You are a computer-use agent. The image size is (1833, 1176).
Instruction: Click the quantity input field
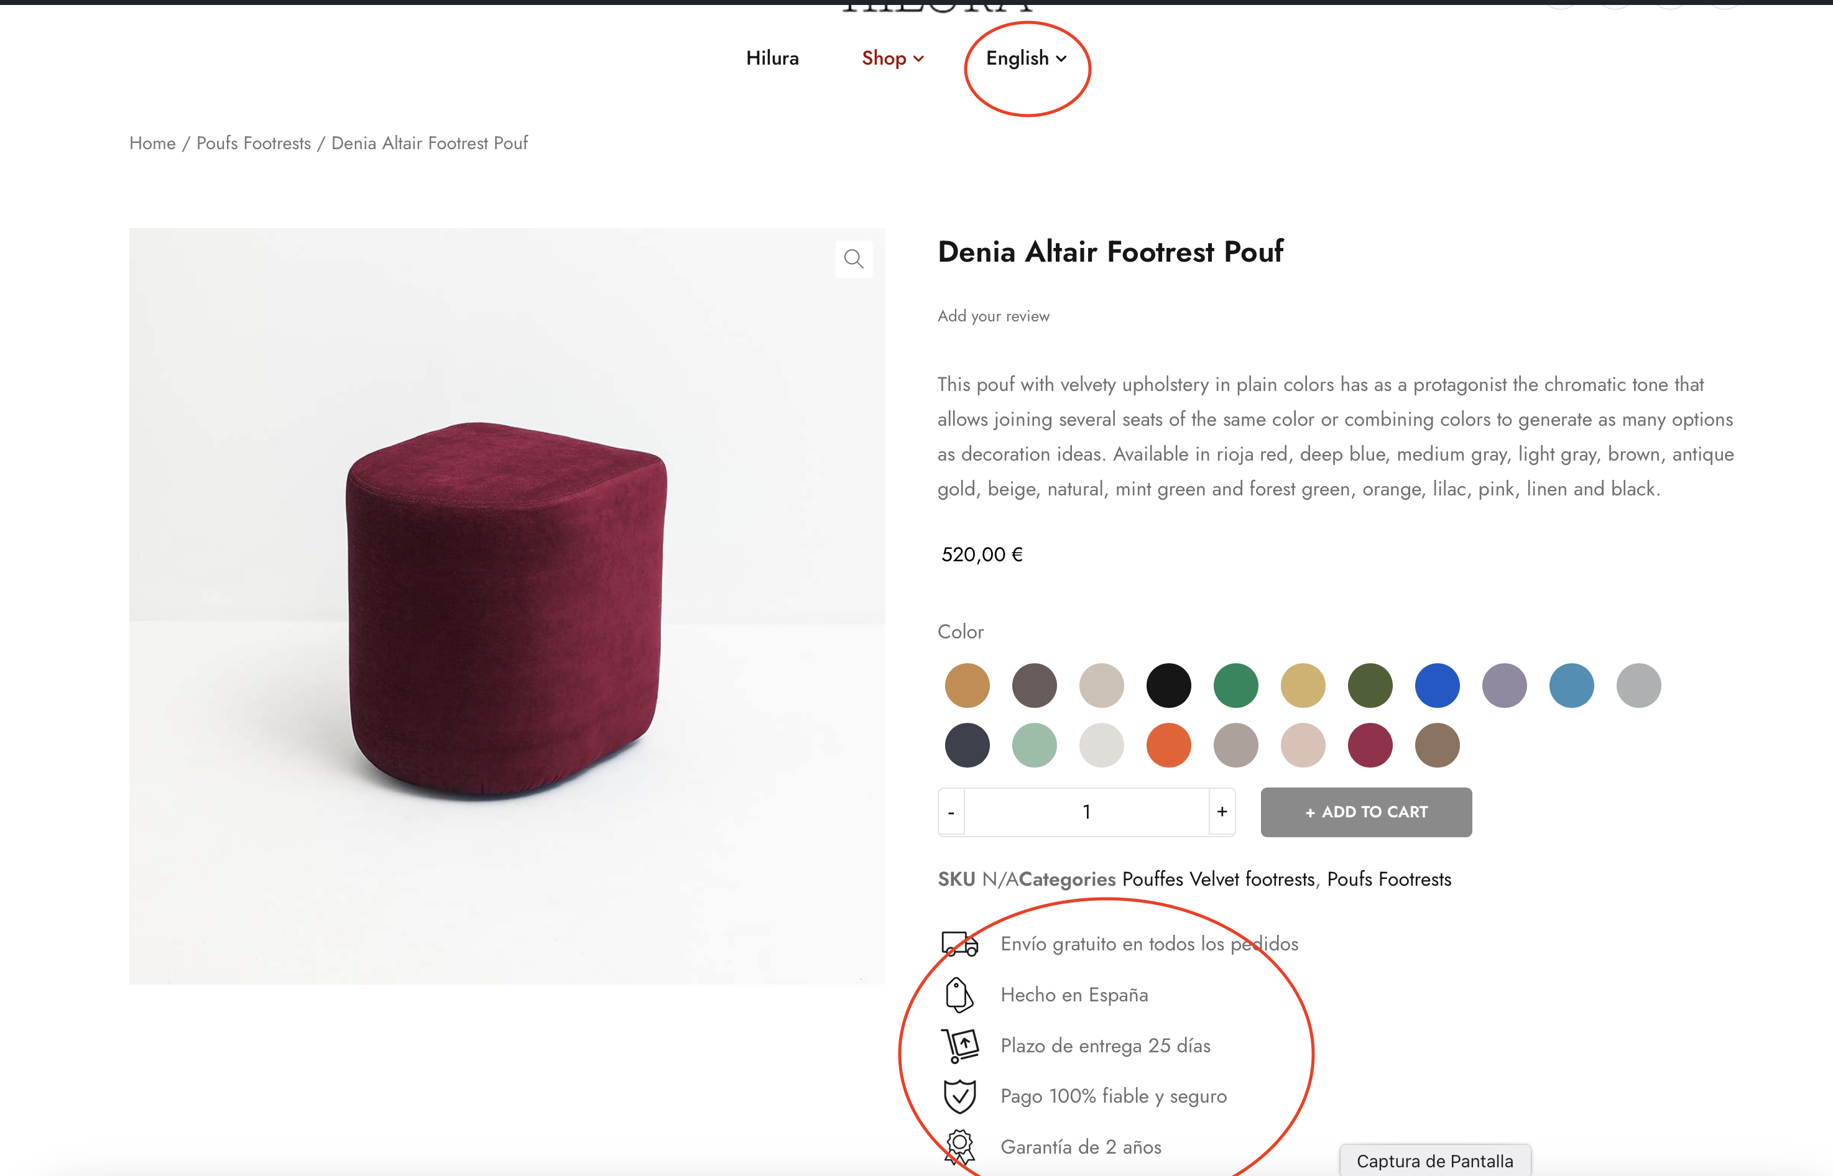[1086, 812]
